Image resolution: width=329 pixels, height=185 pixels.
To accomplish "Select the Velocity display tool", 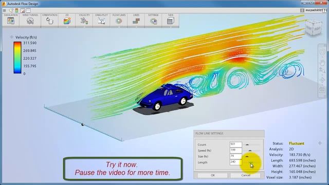I will click(x=84, y=21).
